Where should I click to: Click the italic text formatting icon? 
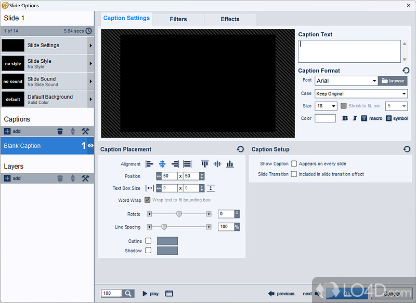coord(355,118)
